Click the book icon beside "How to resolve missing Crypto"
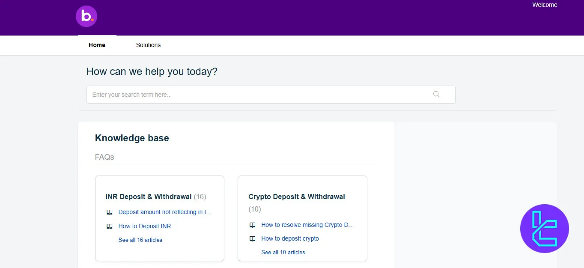Image resolution: width=584 pixels, height=268 pixels. 253,225
